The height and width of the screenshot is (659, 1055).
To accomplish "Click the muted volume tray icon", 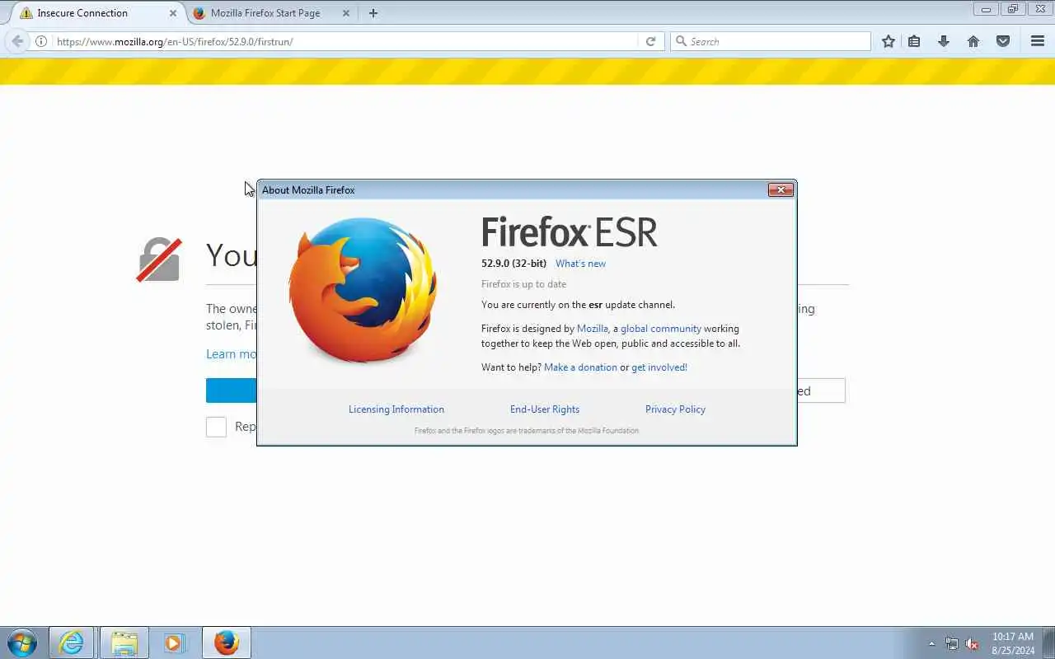I will coord(973,643).
